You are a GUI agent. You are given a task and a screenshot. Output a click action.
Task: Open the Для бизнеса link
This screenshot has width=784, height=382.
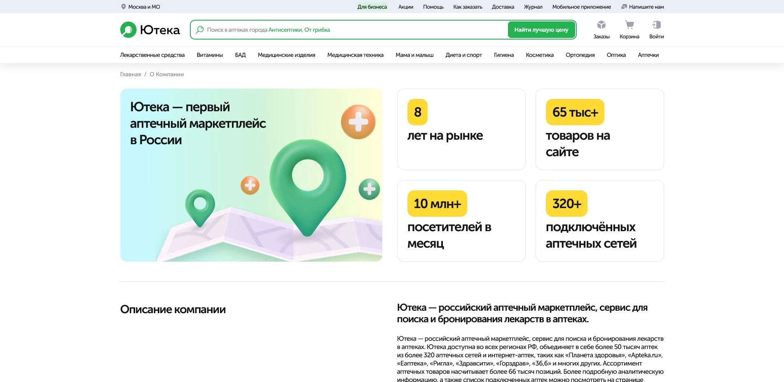[x=372, y=7]
